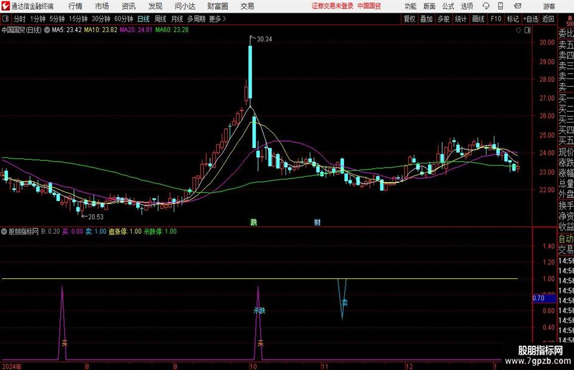Switch to 15分钟 period
Image resolution: width=574 pixels, height=370 pixels.
(78, 19)
